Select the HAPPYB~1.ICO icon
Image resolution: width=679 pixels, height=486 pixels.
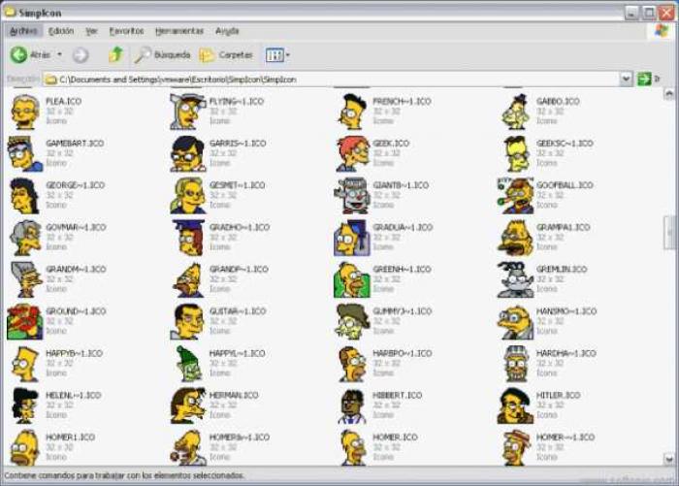(24, 364)
